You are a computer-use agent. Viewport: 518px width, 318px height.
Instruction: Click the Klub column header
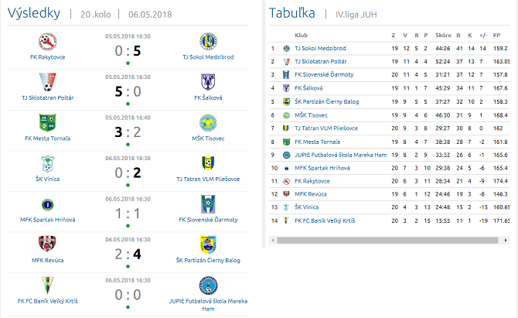(302, 35)
